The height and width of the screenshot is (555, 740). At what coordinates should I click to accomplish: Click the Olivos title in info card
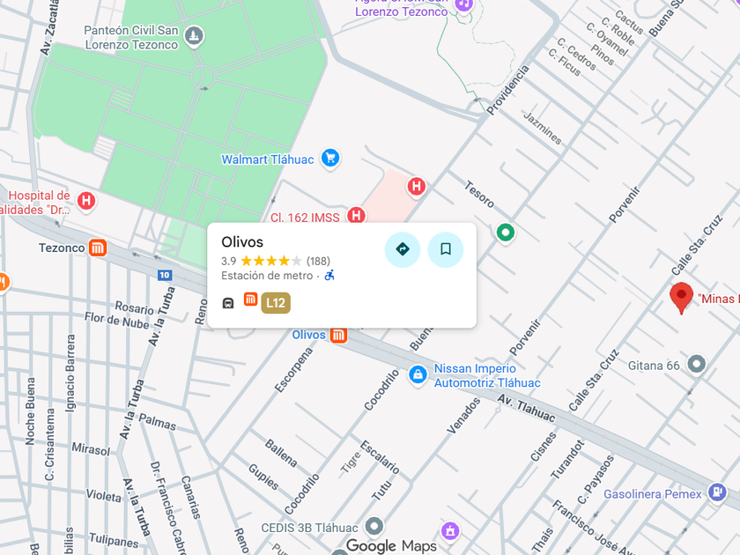coord(242,241)
